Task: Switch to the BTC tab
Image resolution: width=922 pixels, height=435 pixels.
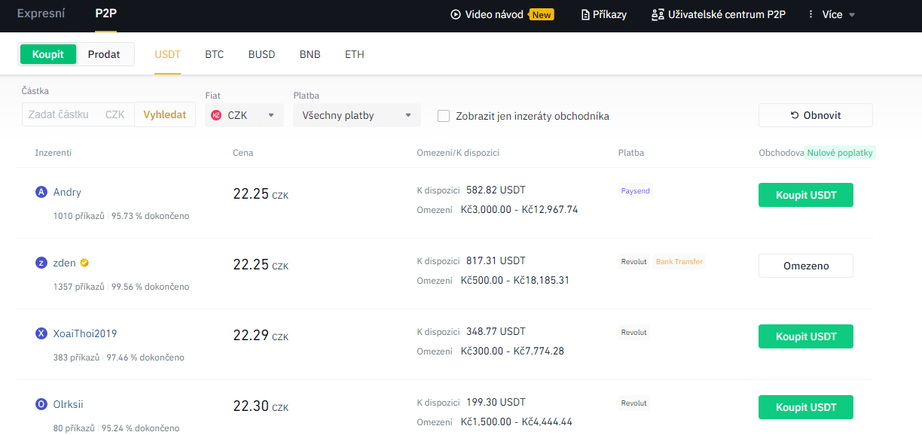Action: (215, 54)
